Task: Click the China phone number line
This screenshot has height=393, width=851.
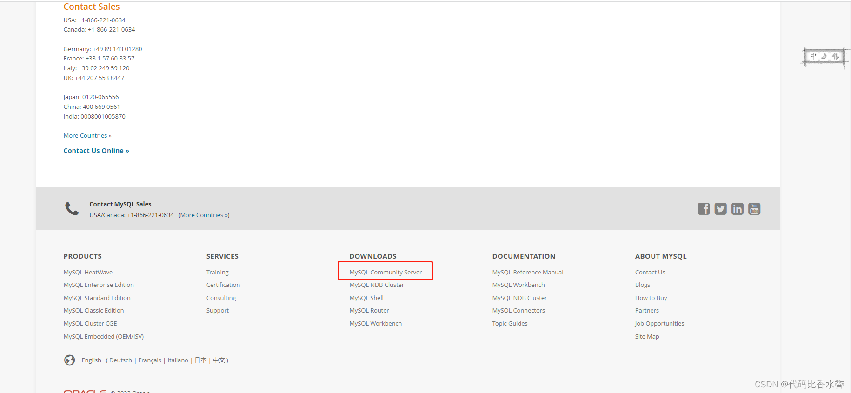Action: pos(92,107)
